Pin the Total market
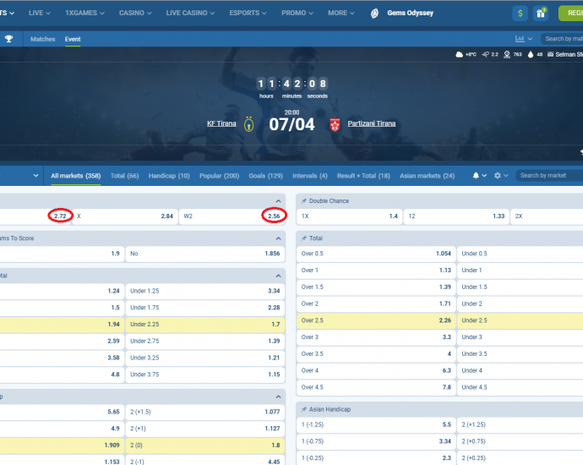Viewport: 583px width, 465px height. click(x=304, y=238)
